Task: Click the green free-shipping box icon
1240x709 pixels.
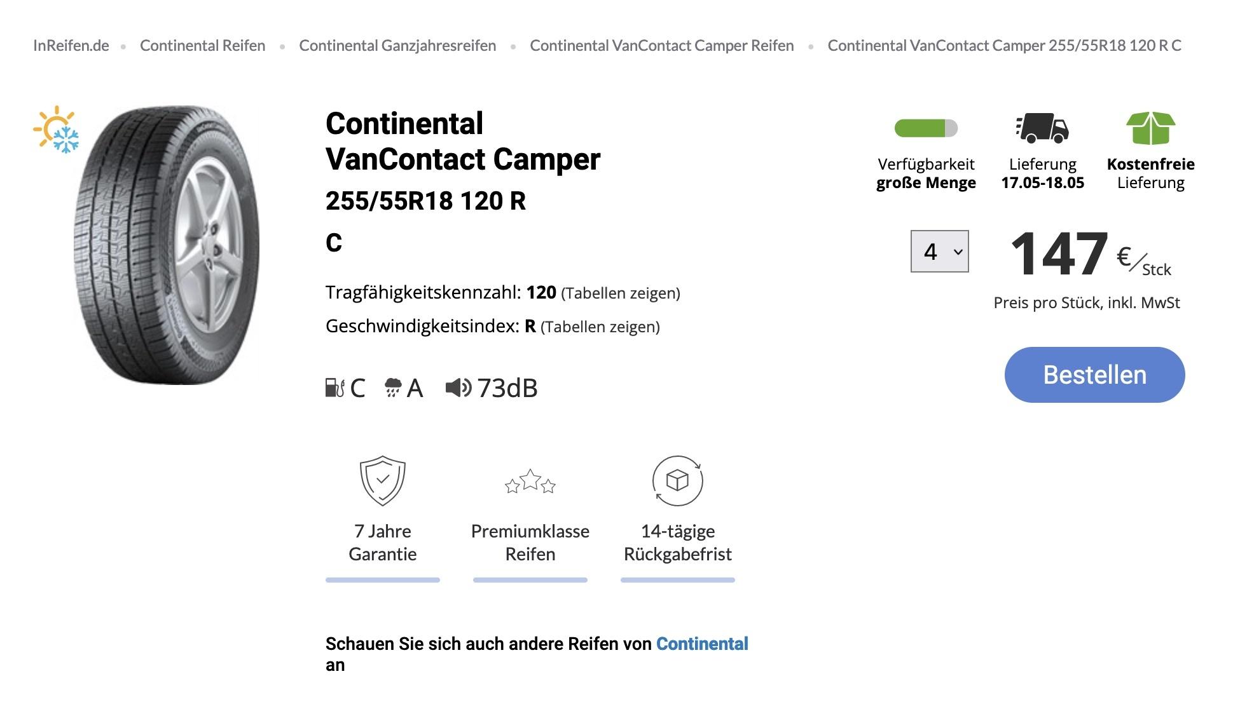Action: click(1150, 128)
